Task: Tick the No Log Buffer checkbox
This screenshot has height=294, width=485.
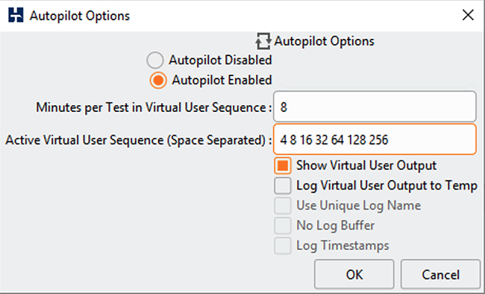Action: pos(282,225)
